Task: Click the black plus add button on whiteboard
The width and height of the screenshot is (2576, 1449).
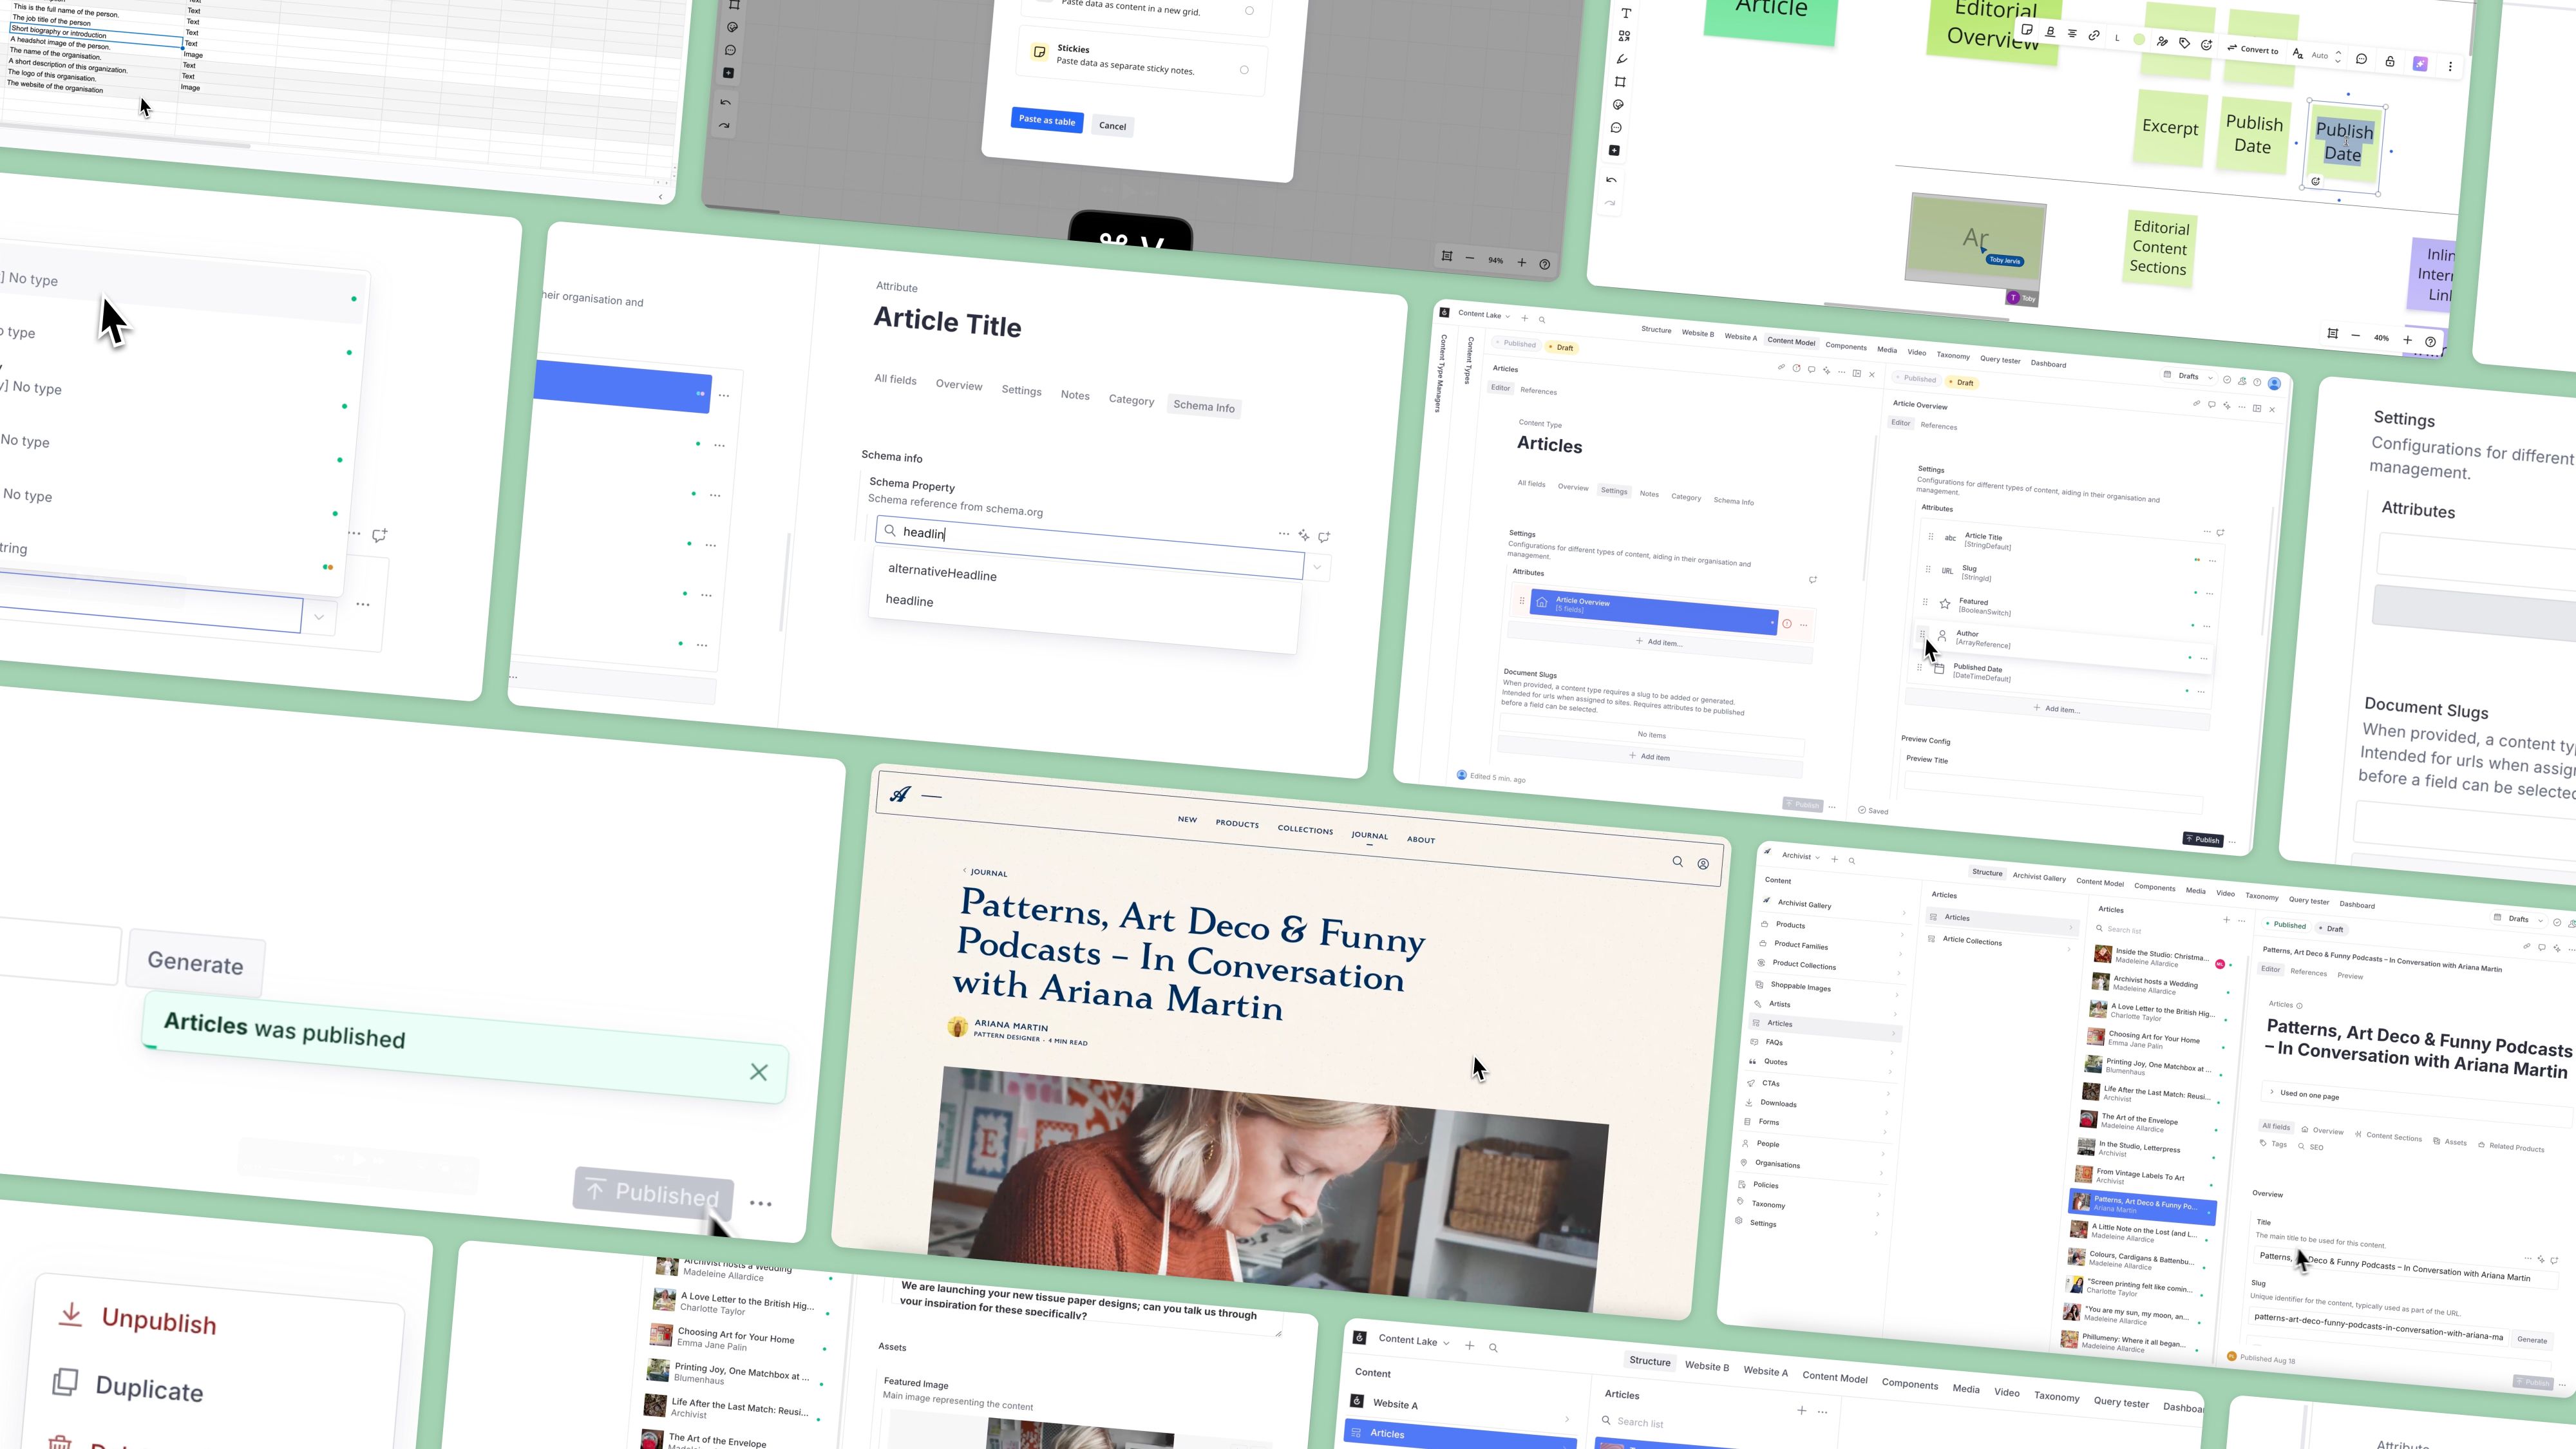Action: click(1614, 150)
